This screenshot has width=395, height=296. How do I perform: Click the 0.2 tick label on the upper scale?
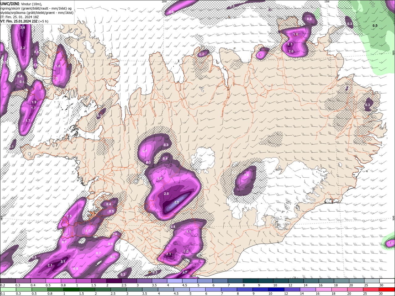[x=2, y=285]
